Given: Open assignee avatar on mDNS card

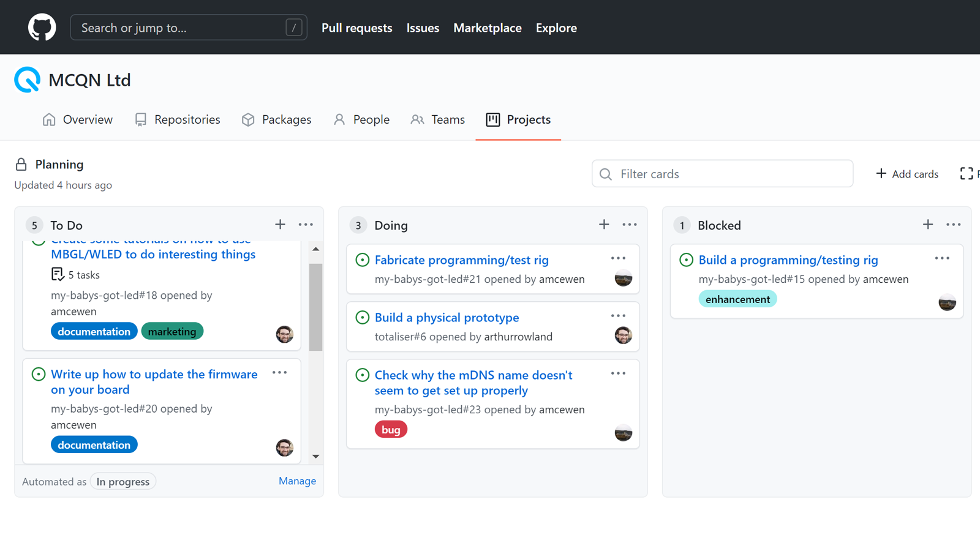Looking at the screenshot, I should tap(624, 433).
